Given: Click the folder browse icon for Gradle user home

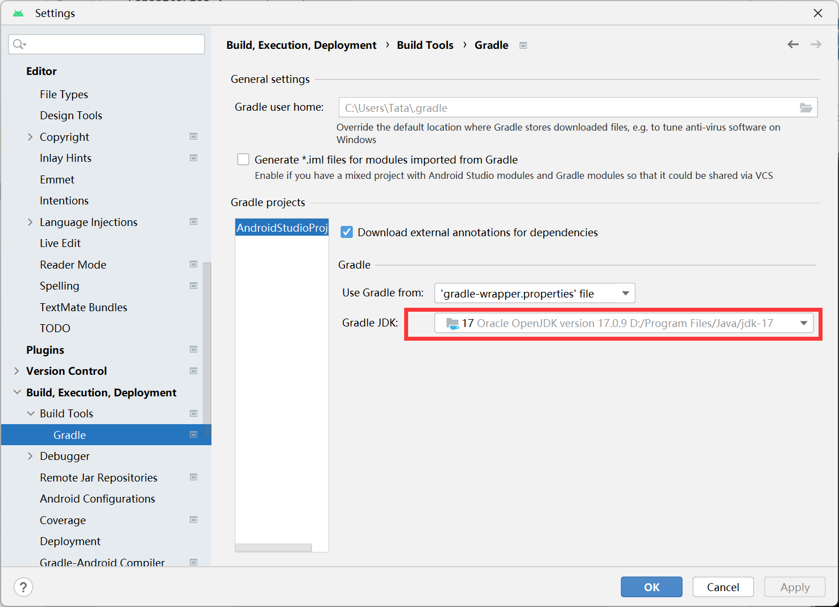Looking at the screenshot, I should pyautogui.click(x=805, y=107).
